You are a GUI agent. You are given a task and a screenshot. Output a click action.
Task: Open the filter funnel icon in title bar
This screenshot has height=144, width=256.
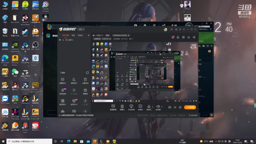coord(180,29)
